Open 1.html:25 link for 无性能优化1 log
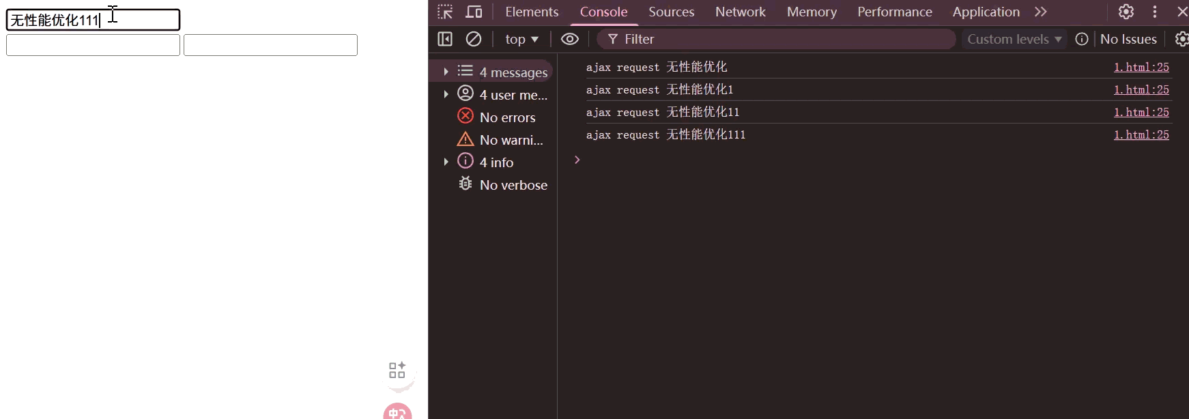This screenshot has height=419, width=1189. (x=1141, y=89)
